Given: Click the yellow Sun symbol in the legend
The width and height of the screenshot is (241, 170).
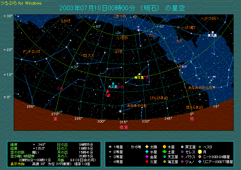Looking at the screenshot, I should (146, 146).
